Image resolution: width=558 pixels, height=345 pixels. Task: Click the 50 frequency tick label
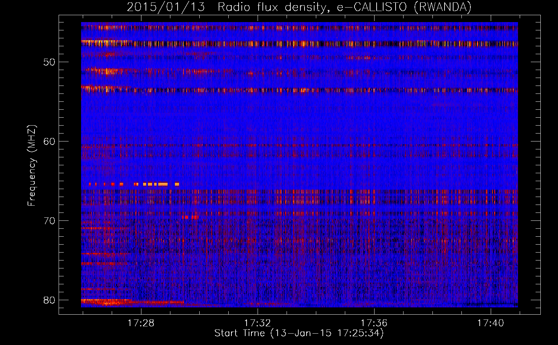tap(49, 62)
